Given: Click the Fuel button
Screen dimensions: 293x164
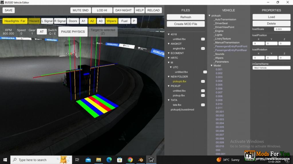Looking at the screenshot, I should coord(124,21).
